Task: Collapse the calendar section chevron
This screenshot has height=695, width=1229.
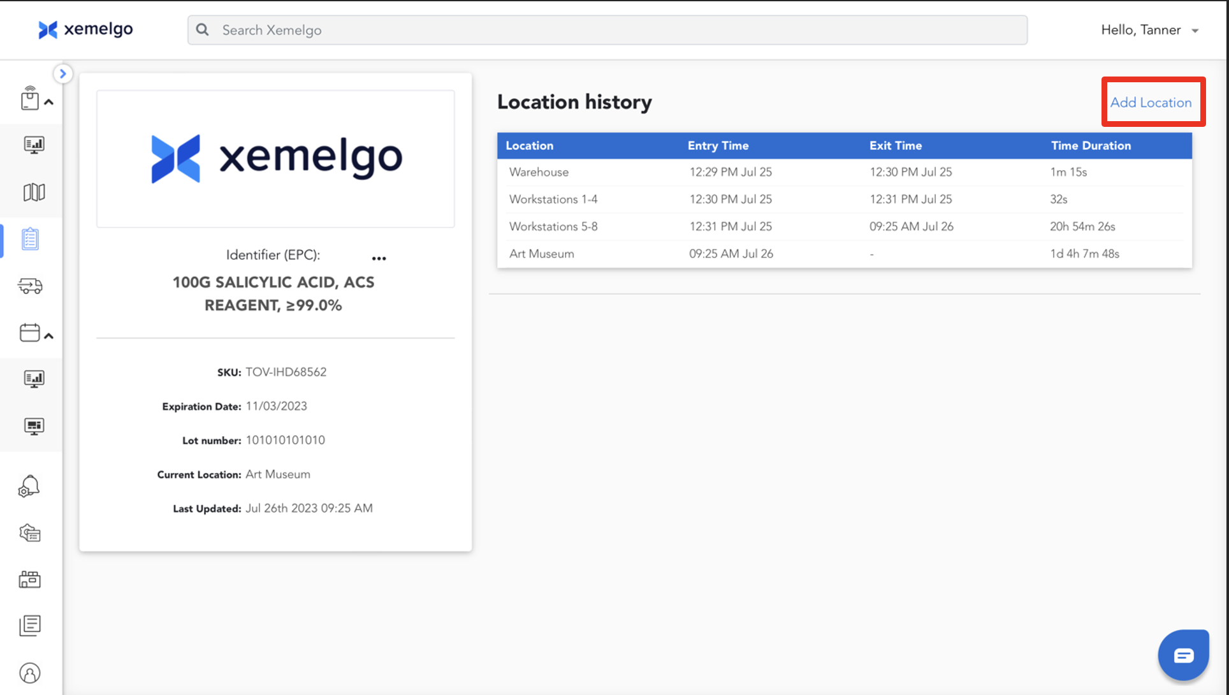Action: point(49,335)
